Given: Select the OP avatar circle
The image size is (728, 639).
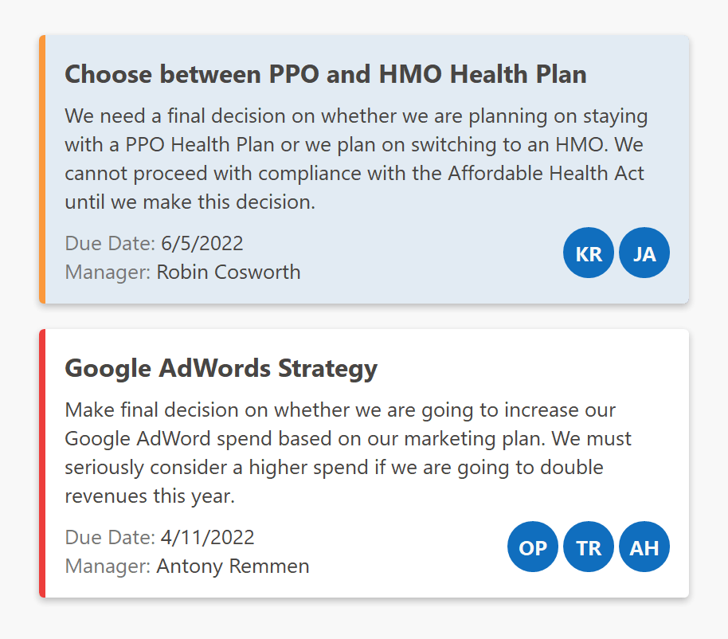Looking at the screenshot, I should click(x=533, y=547).
